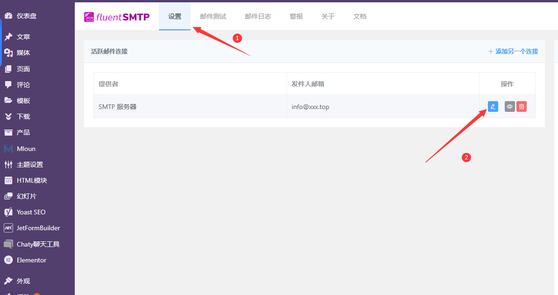The width and height of the screenshot is (558, 295).
Task: Click the info@xxx.top sender email
Action: tap(310, 107)
